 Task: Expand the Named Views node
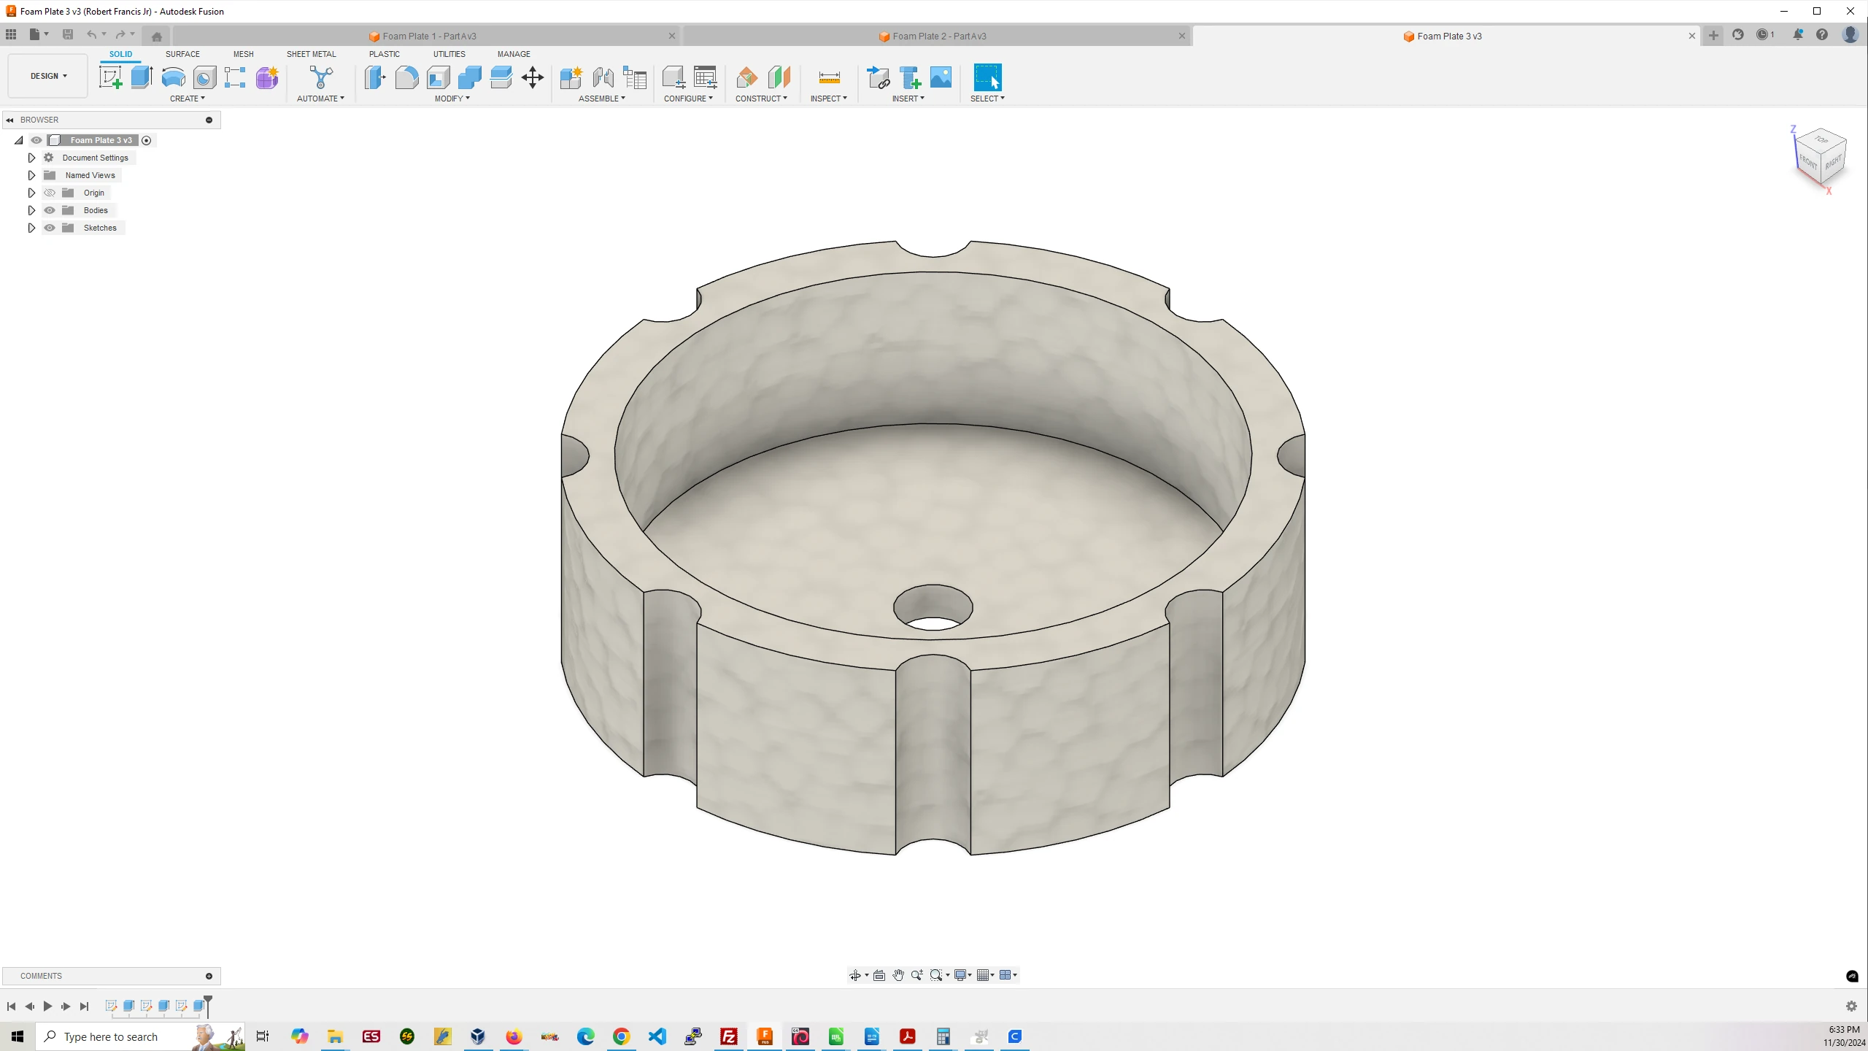coord(31,175)
